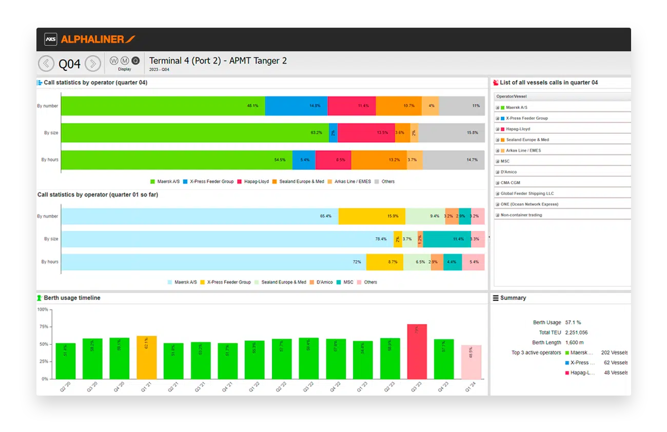
Task: Expand the Arkas Line / EMES row
Action: [x=497, y=151]
